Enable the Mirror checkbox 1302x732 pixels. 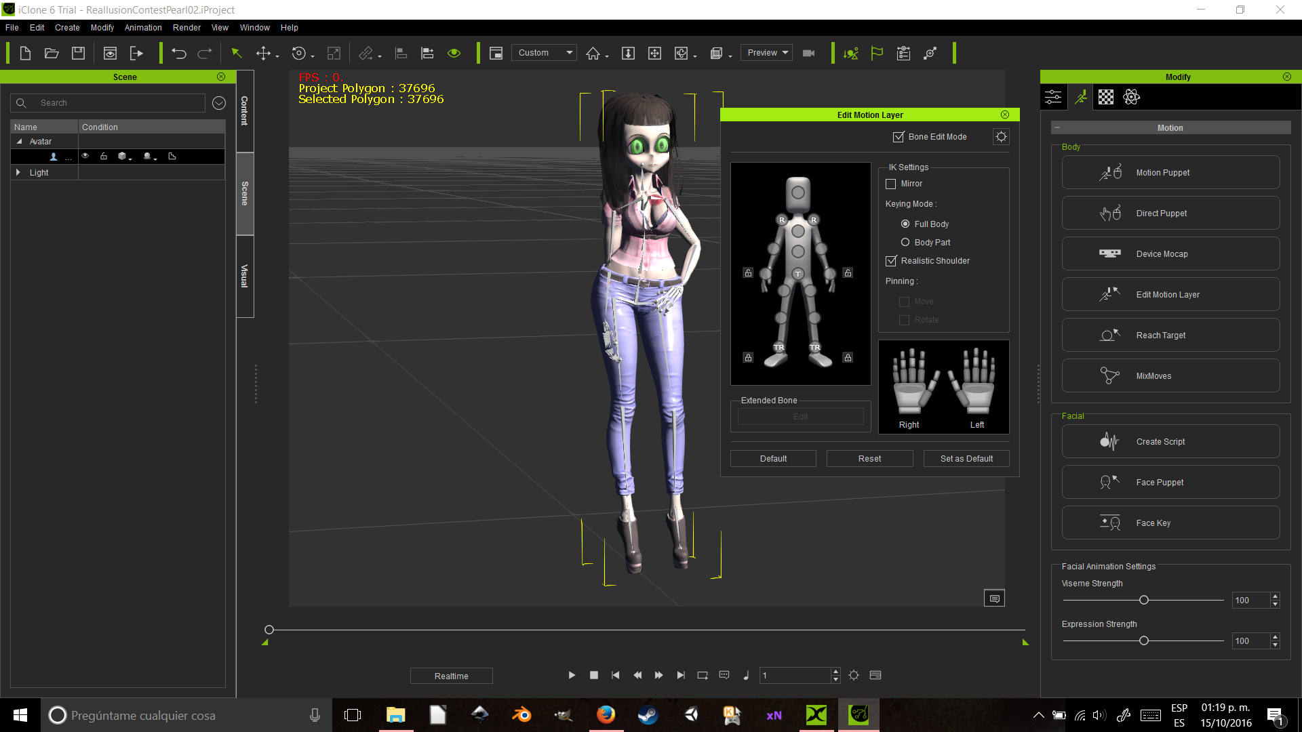891,184
